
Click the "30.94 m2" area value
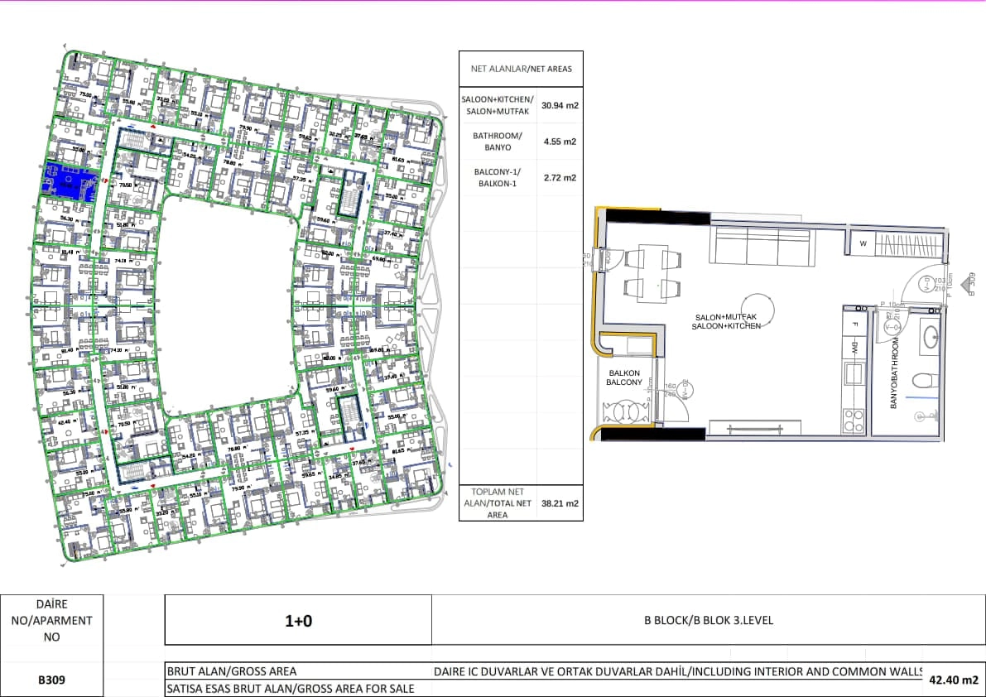(560, 106)
